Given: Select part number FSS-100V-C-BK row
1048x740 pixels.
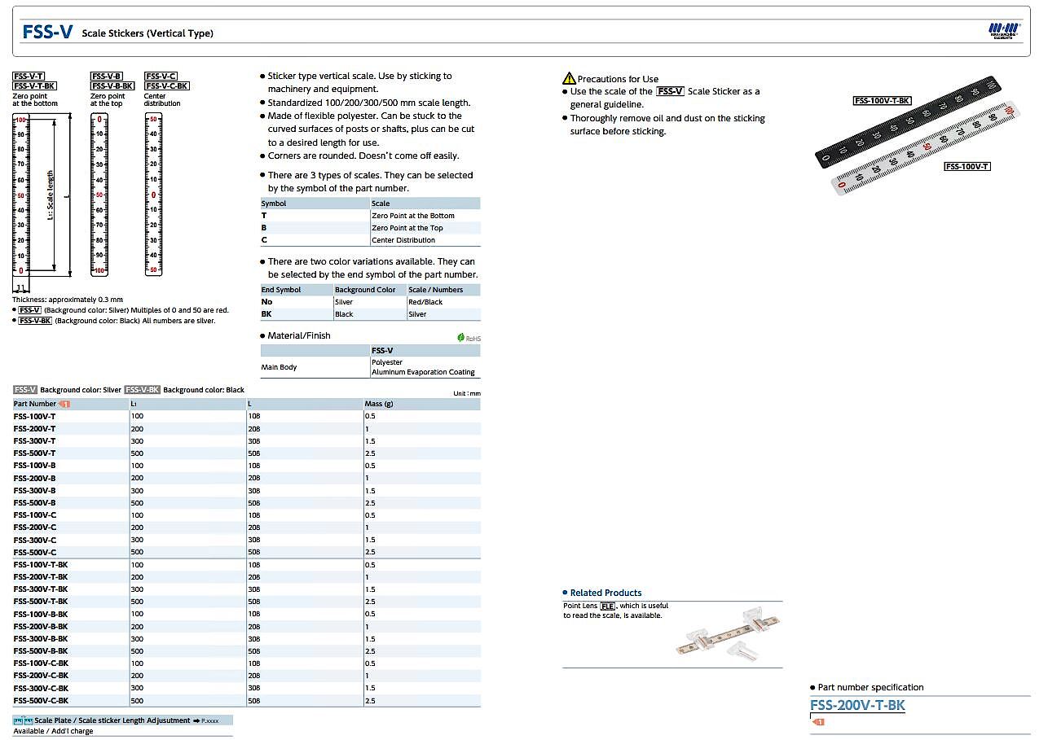Looking at the screenshot, I should pos(246,663).
